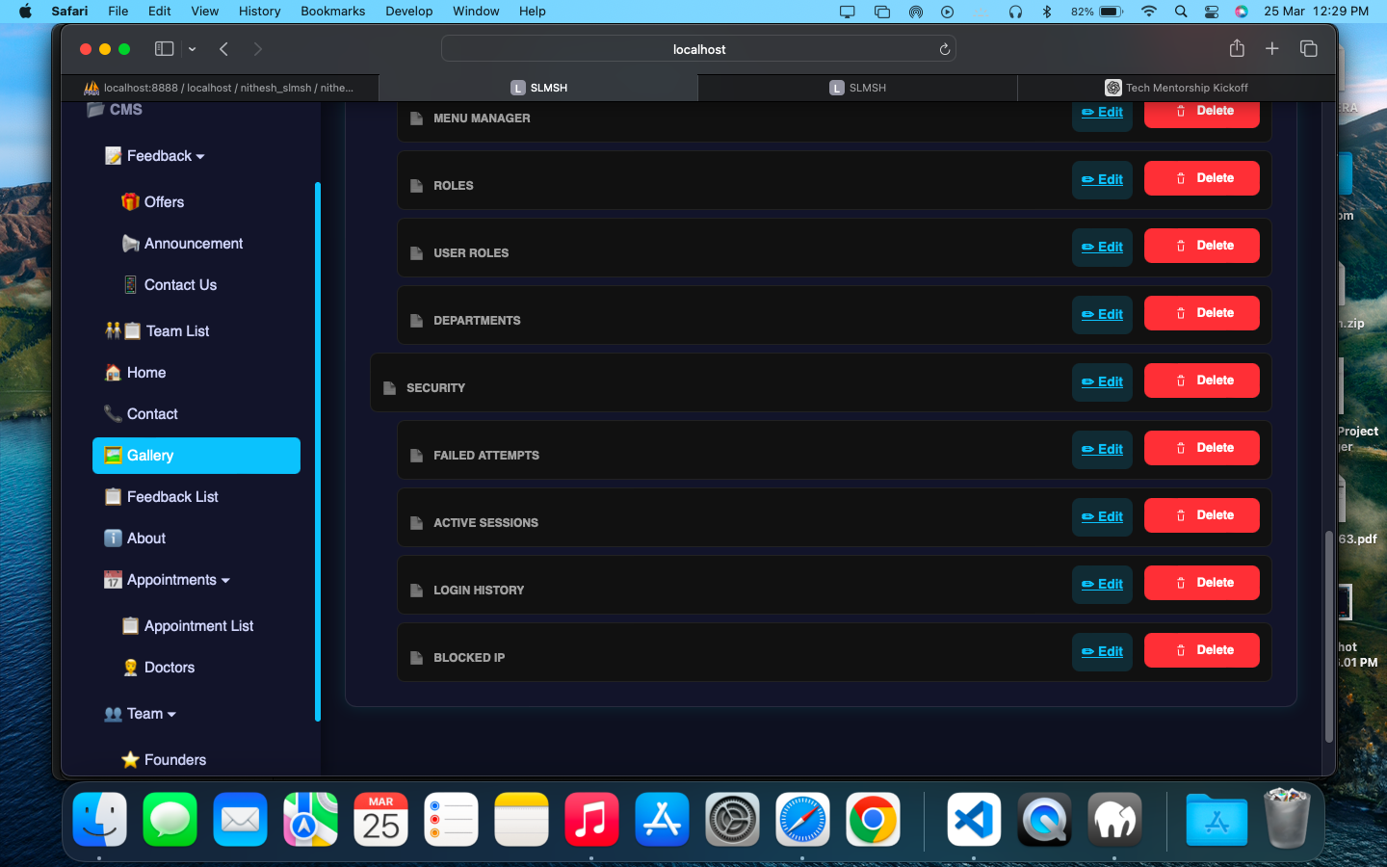
Task: Toggle the Safari sidebar icon
Action: 165,49
